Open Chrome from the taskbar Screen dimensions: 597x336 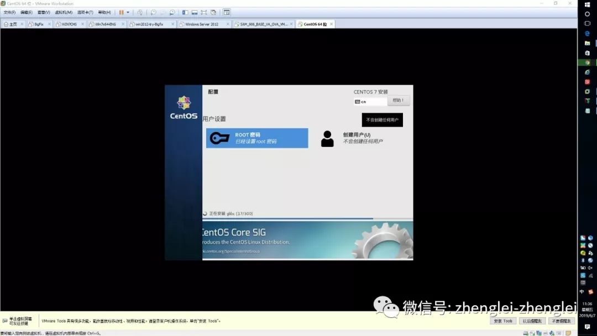(587, 62)
